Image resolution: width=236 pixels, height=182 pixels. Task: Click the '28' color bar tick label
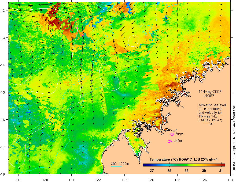(x=169, y=170)
